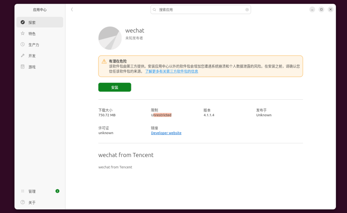Close the App Center window

(330, 9)
